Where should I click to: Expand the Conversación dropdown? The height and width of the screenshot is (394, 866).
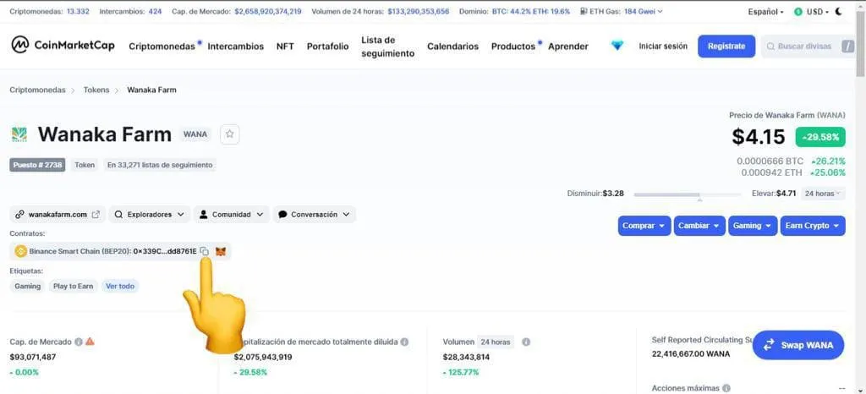315,214
